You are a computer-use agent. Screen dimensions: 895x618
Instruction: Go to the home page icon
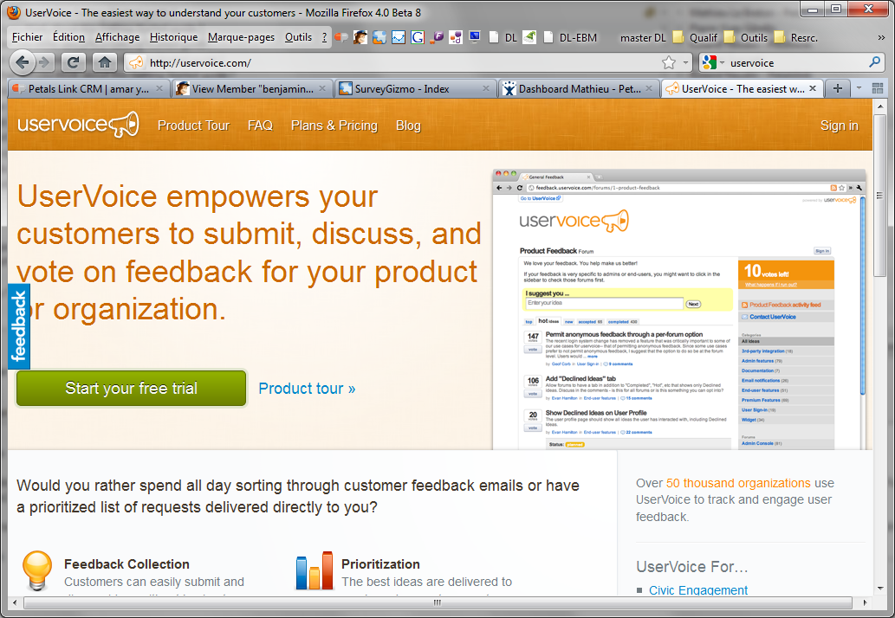[104, 62]
